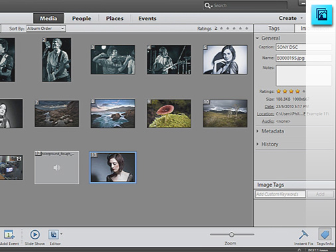The width and height of the screenshot is (336, 252).
Task: Set image rating to one star
Action: [279, 91]
